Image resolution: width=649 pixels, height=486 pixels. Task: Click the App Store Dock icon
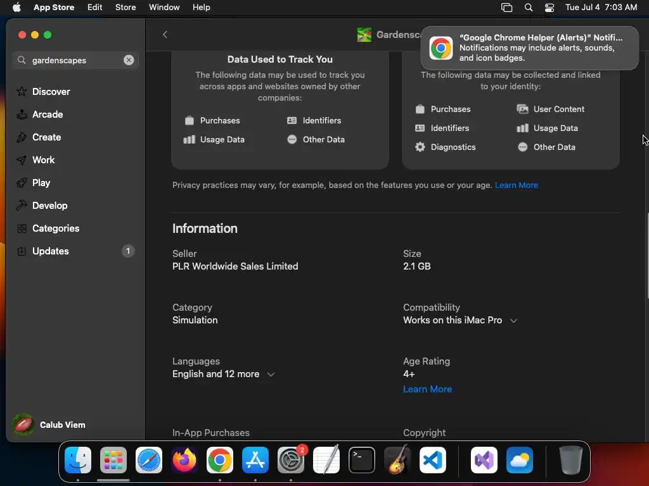[x=255, y=460]
